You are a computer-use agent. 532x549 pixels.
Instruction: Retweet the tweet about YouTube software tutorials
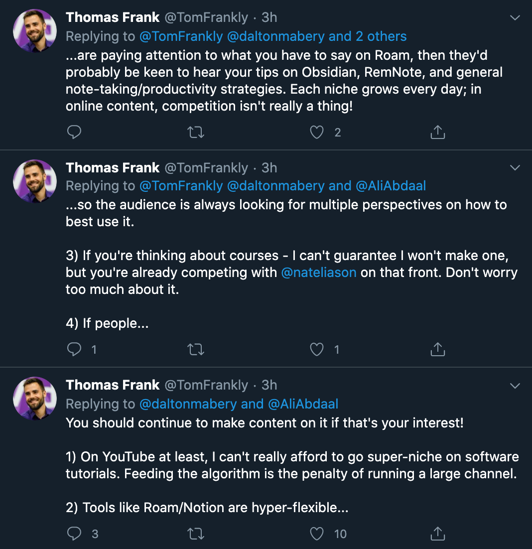point(196,534)
